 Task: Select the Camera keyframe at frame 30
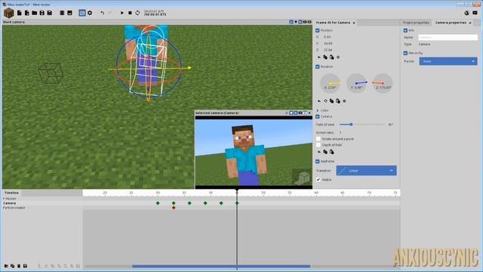(x=158, y=203)
